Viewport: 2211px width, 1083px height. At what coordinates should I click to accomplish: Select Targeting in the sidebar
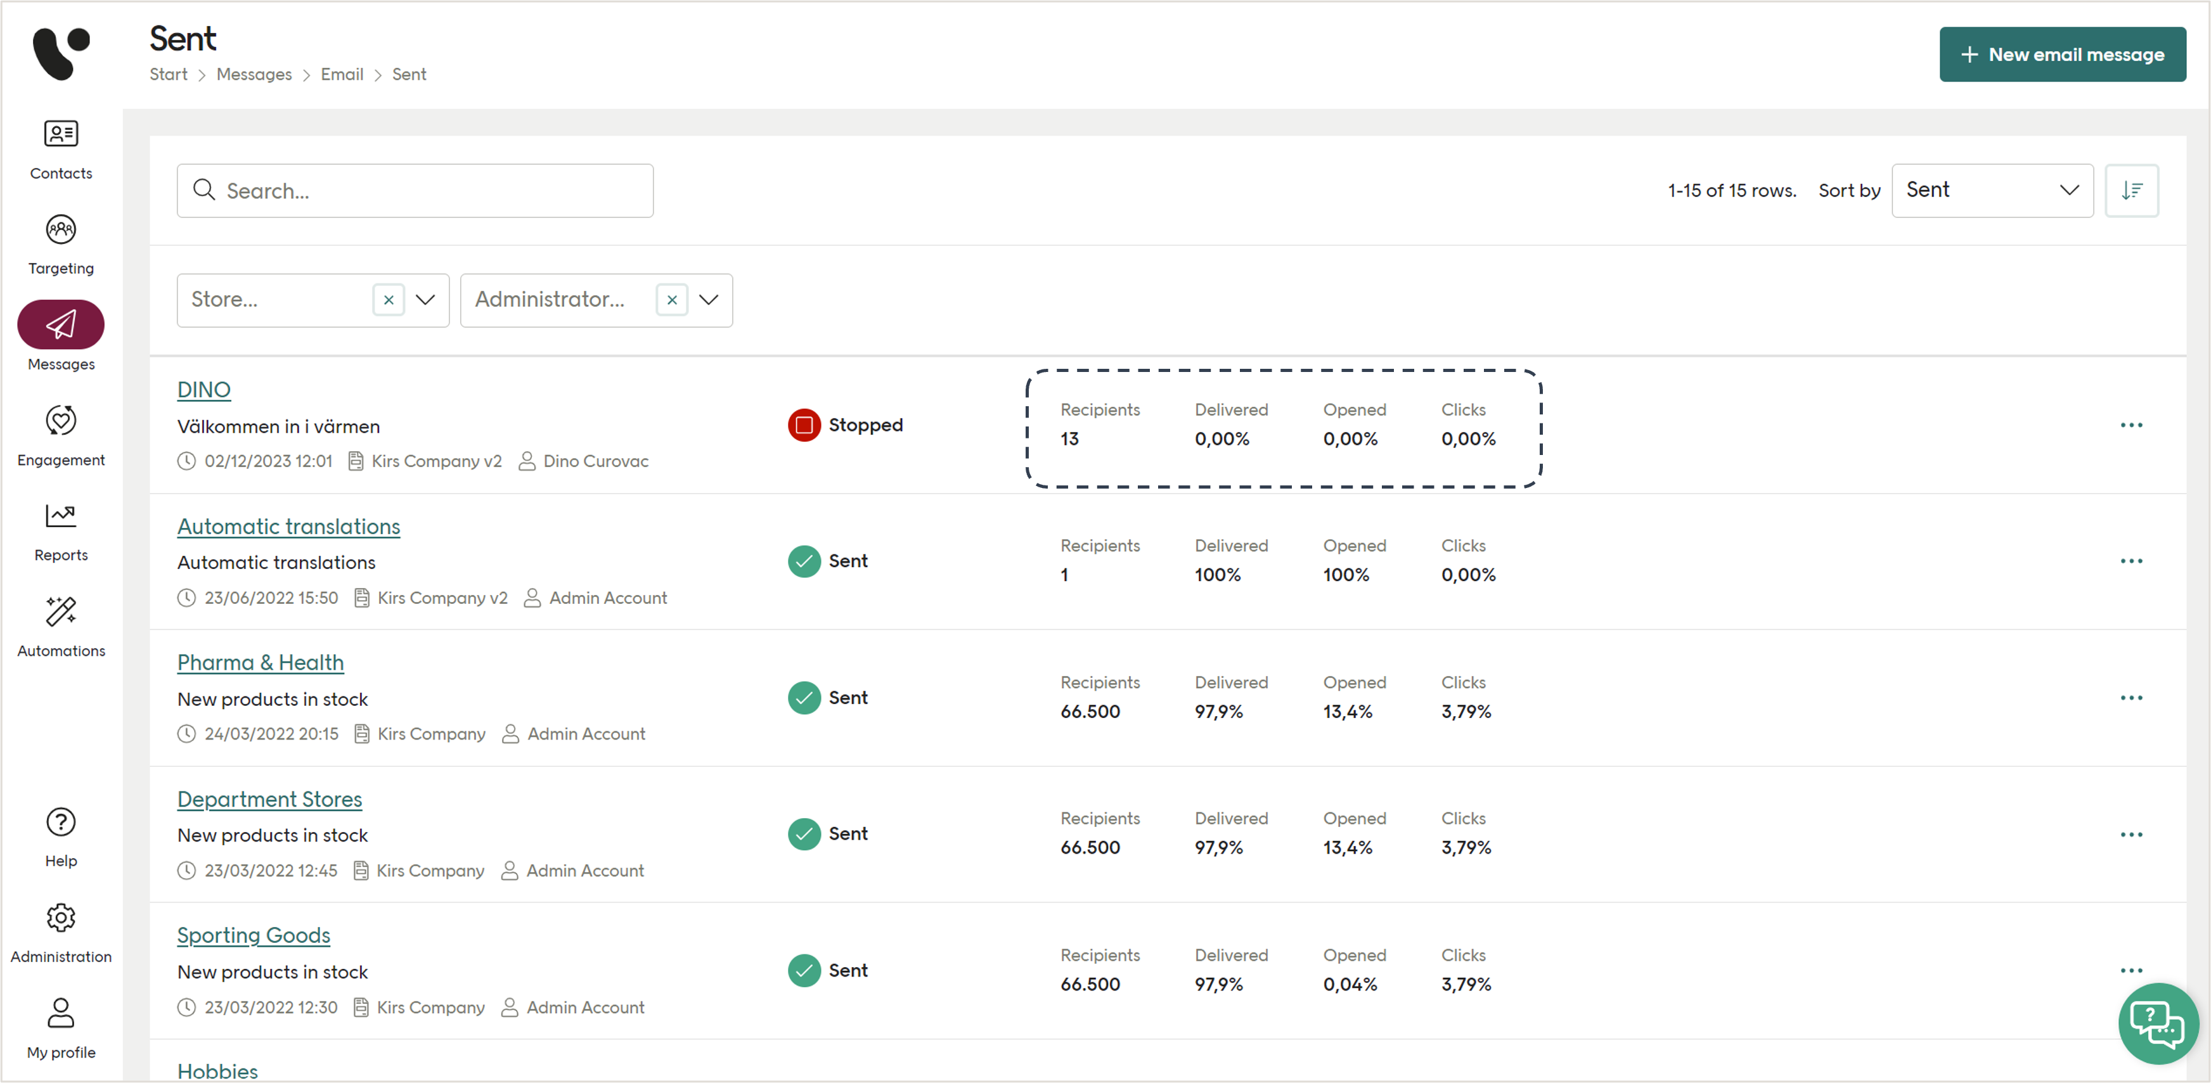tap(60, 245)
